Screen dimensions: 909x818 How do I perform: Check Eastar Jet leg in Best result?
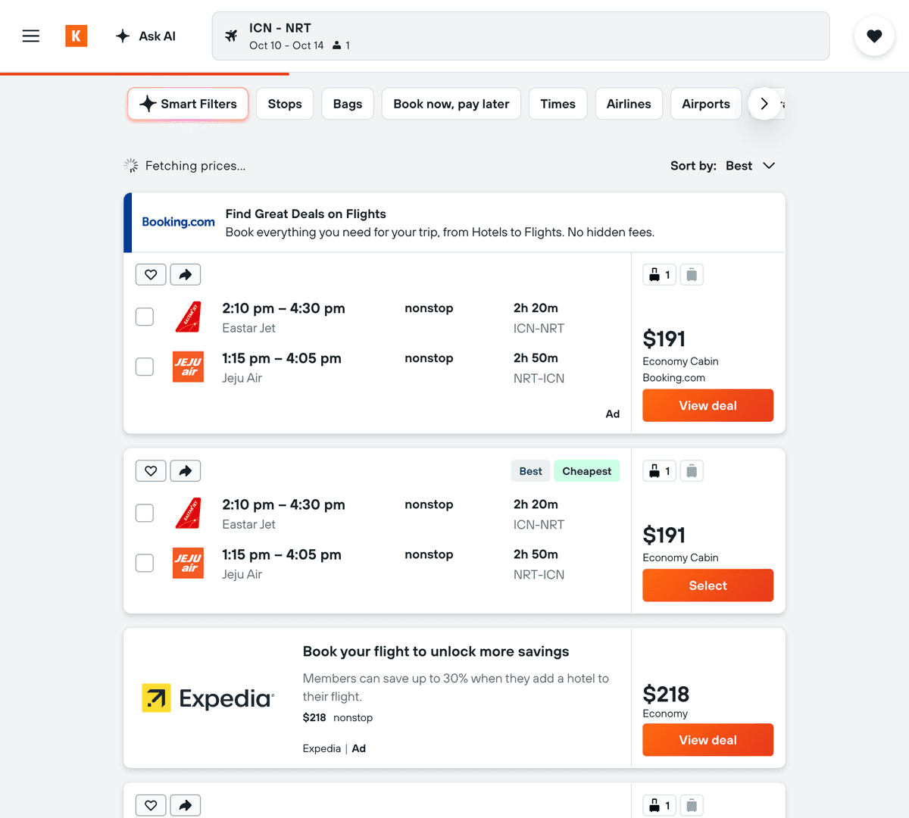[145, 513]
